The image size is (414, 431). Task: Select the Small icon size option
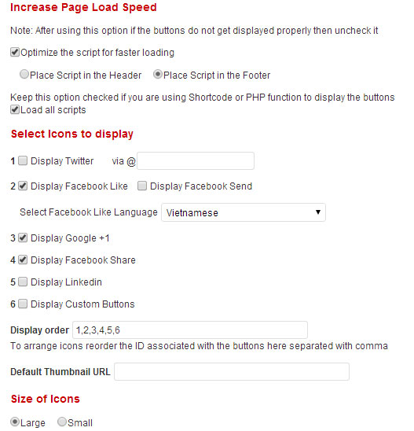coord(62,422)
